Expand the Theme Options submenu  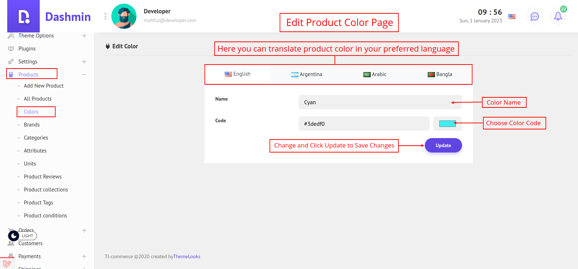tap(84, 36)
